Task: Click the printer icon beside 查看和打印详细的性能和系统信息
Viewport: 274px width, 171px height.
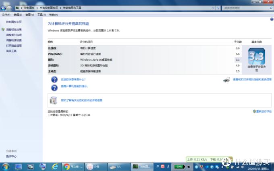Action: (226, 80)
